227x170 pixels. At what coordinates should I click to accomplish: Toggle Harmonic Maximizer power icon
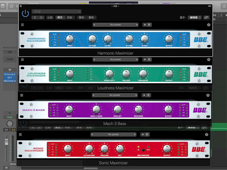click(209, 25)
